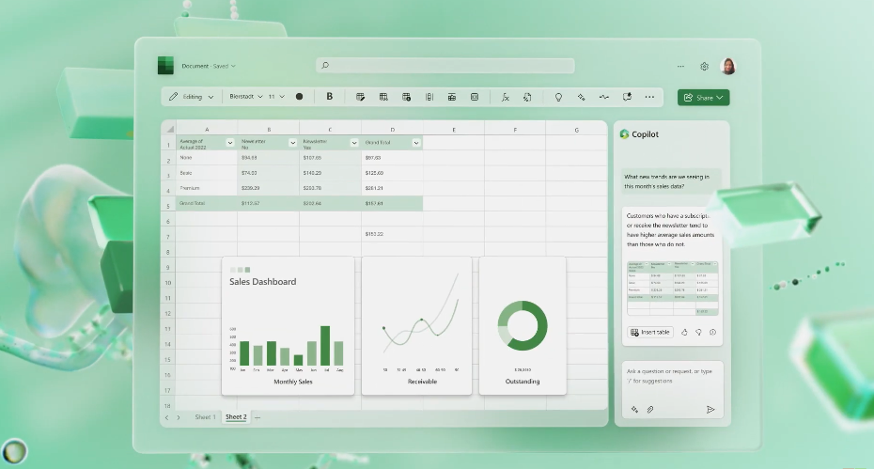
Task: Select column G header
Action: coord(576,130)
